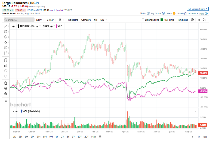Click the Notes edit icon

tap(148, 13)
